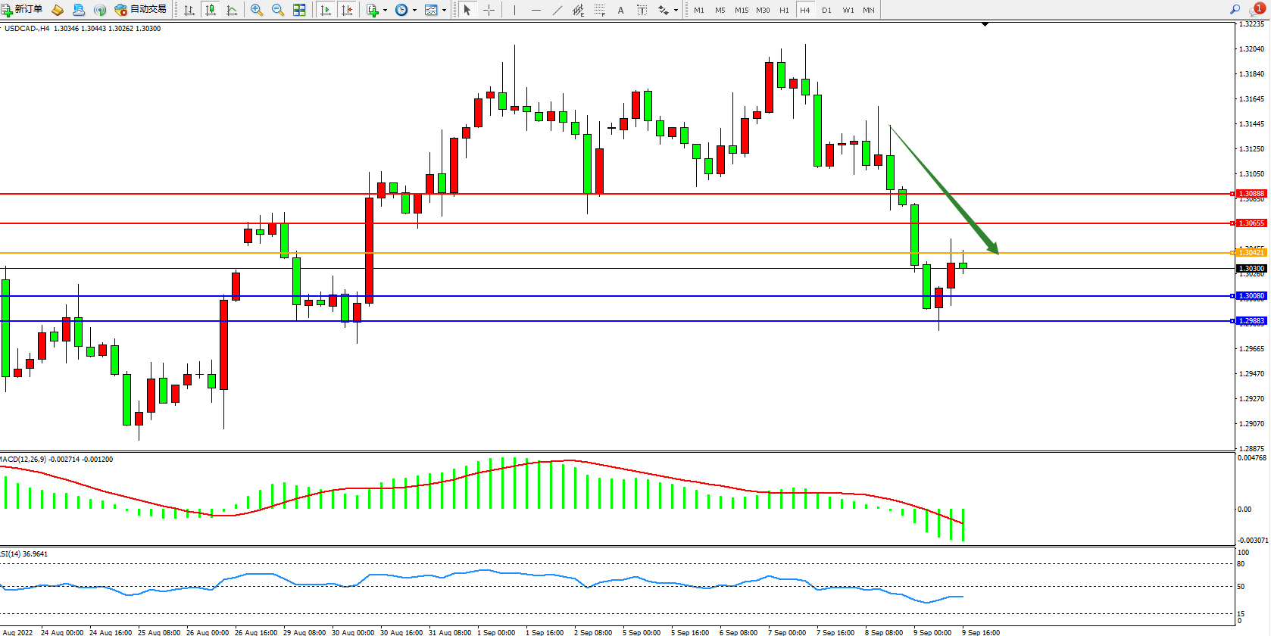Switch to the D1 timeframe
The width and height of the screenshot is (1271, 636).
click(x=826, y=10)
